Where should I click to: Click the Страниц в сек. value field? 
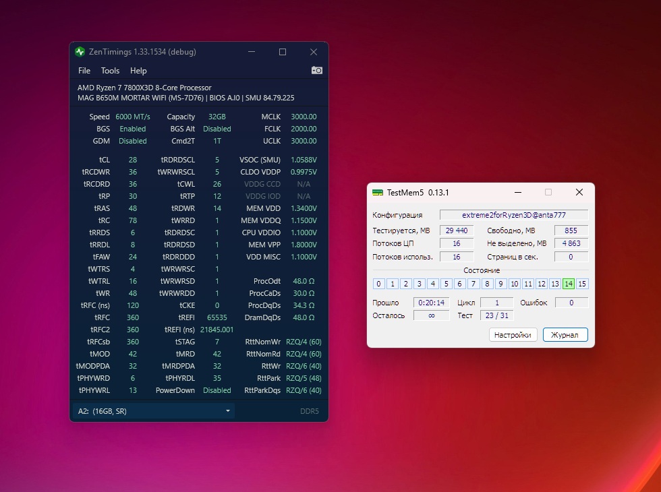pyautogui.click(x=571, y=257)
